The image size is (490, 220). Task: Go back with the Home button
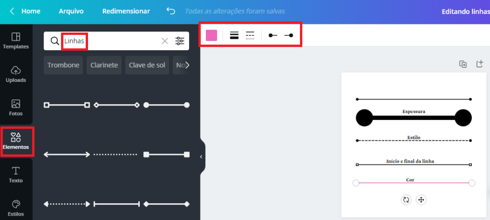pos(25,11)
